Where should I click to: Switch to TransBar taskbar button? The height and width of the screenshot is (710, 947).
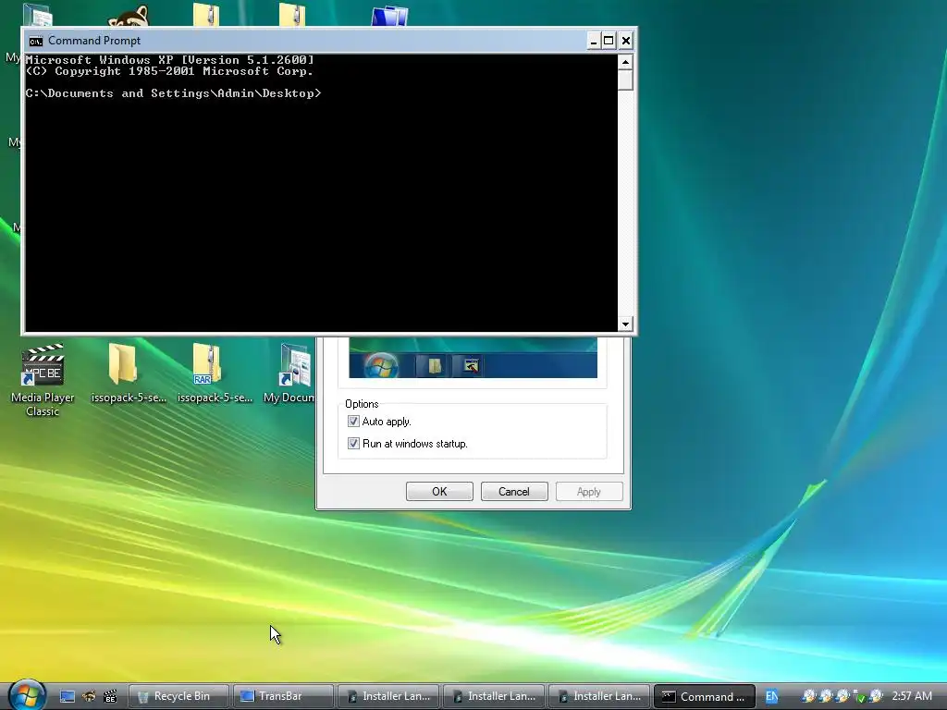283,697
